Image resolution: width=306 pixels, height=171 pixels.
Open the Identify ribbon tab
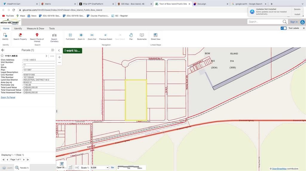tap(18, 29)
